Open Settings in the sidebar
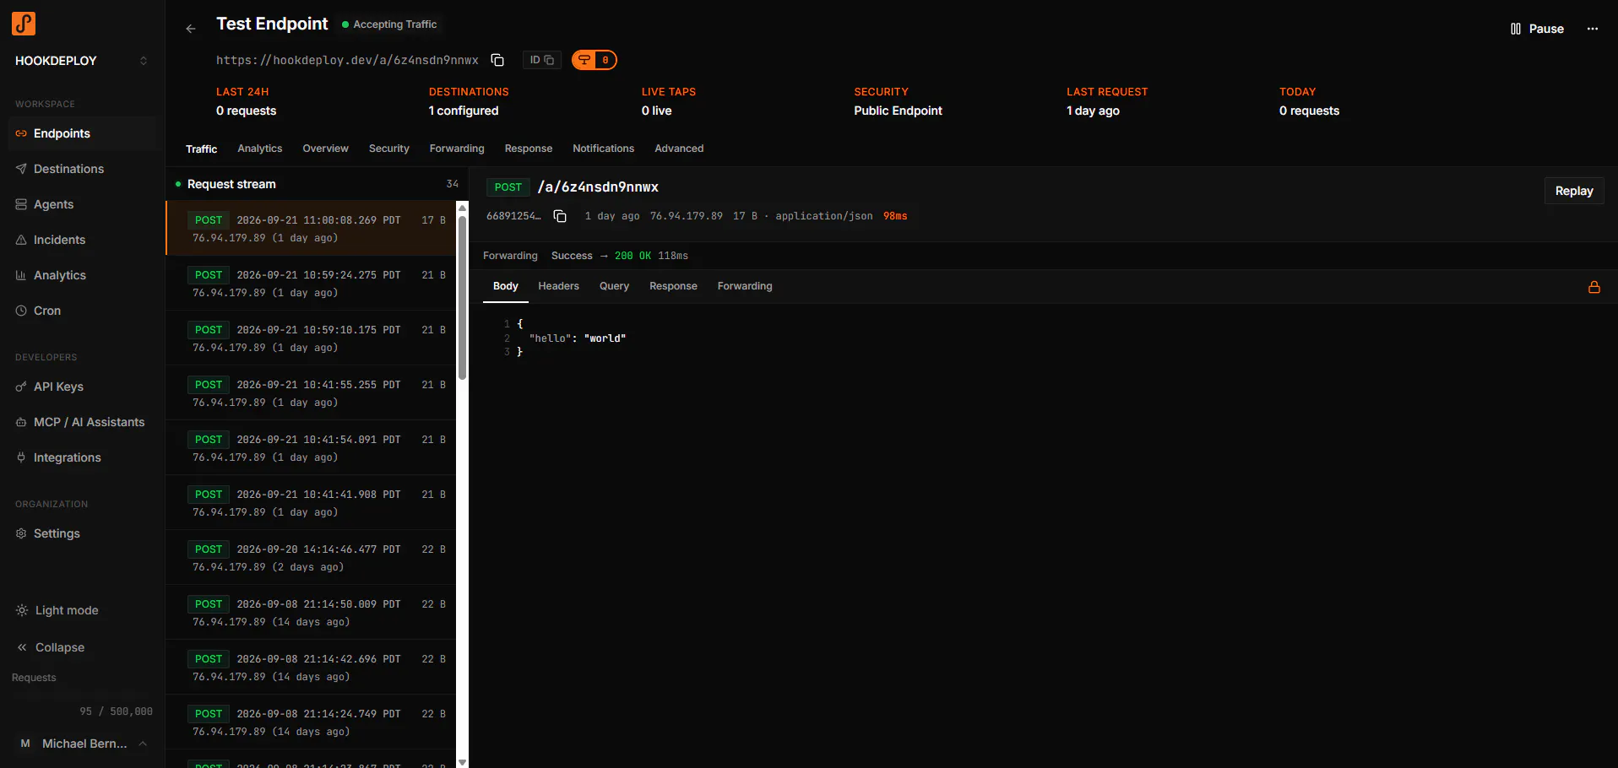This screenshot has height=768, width=1618. [82, 533]
